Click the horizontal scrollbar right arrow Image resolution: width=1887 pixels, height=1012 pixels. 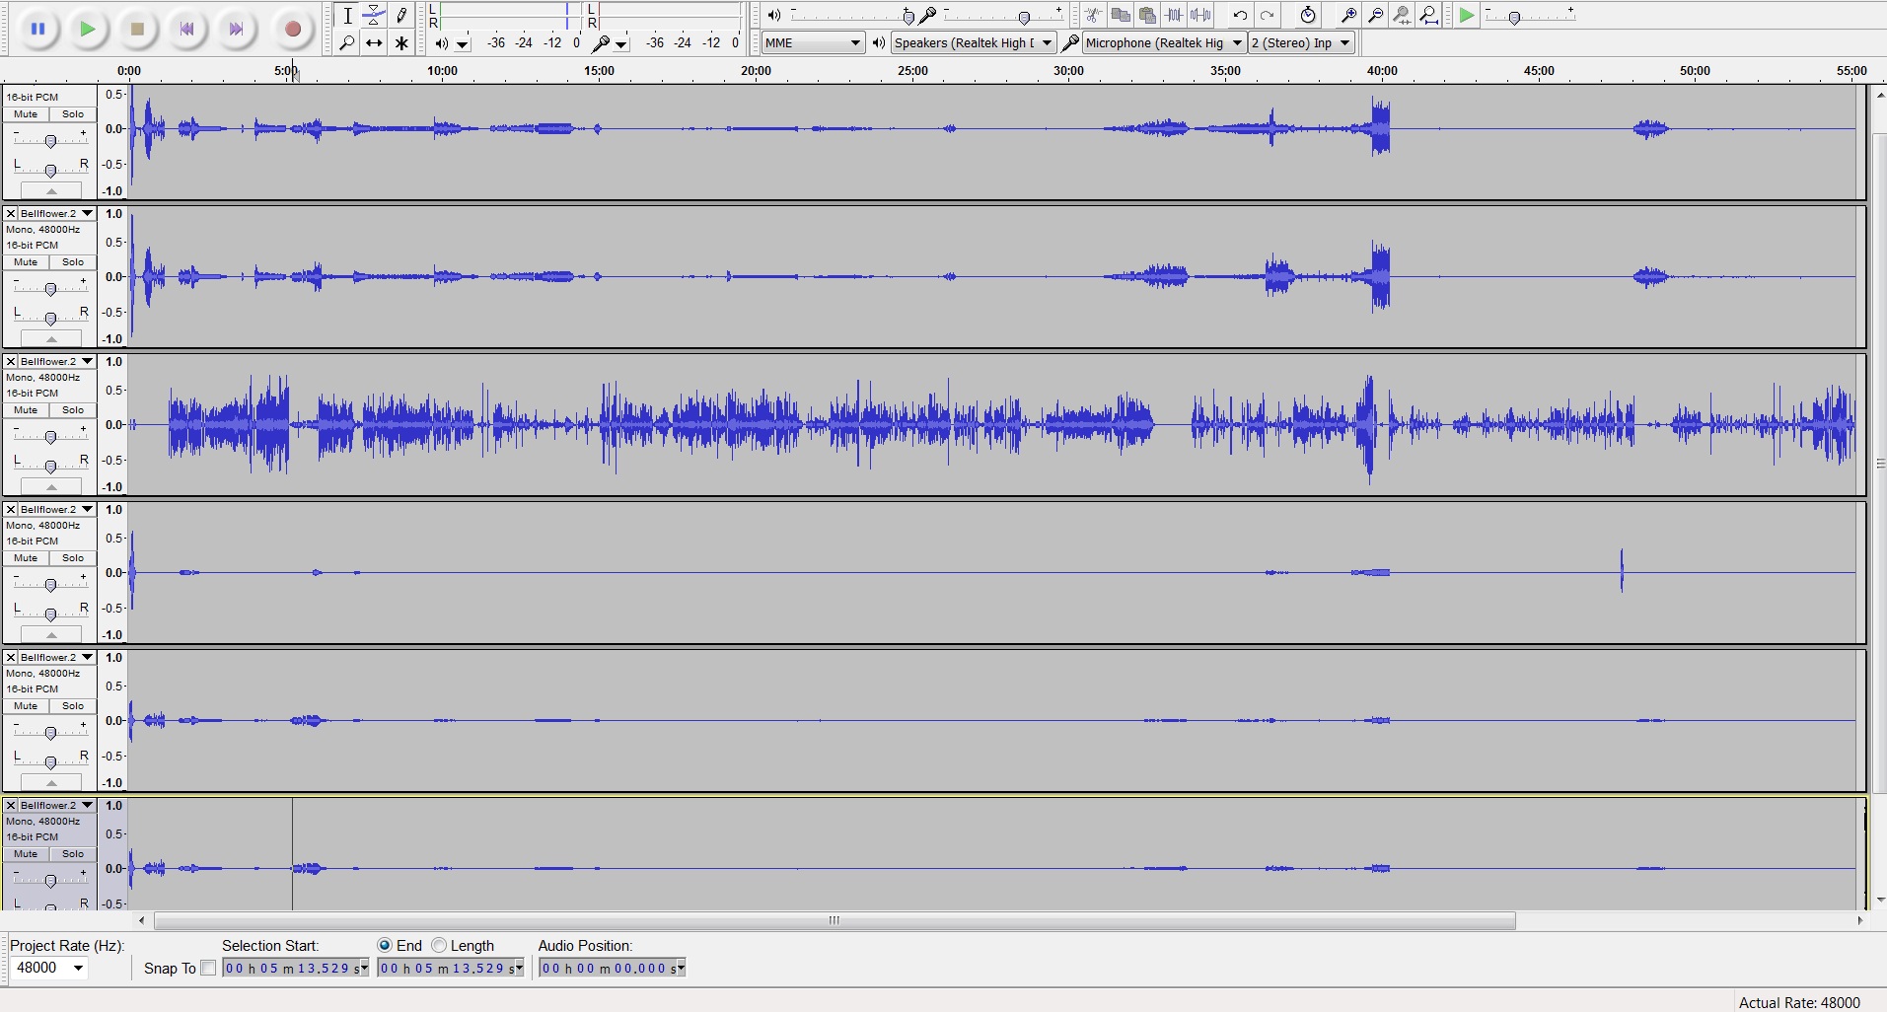click(1859, 920)
